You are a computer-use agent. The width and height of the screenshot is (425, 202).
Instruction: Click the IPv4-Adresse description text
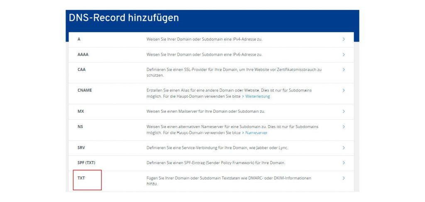pos(204,39)
